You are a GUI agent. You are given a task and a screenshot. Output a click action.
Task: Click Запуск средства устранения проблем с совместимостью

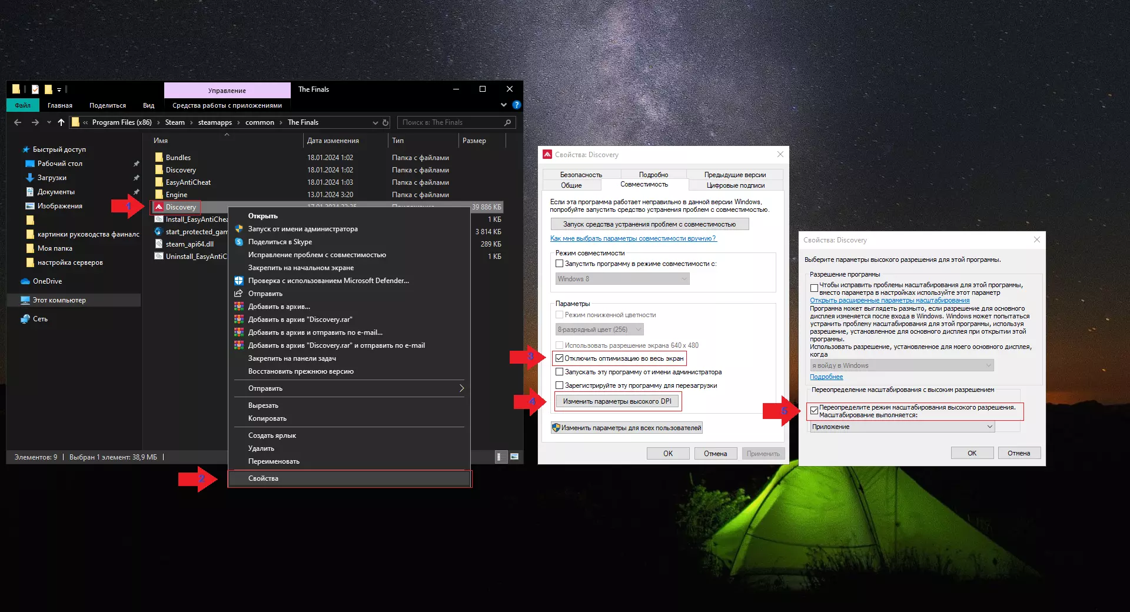650,224
